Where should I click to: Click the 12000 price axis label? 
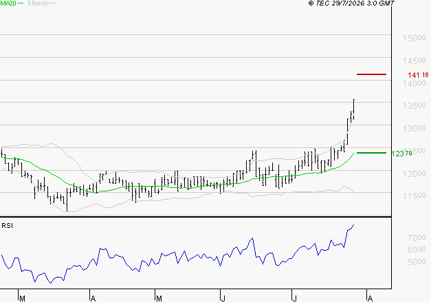pos(415,174)
